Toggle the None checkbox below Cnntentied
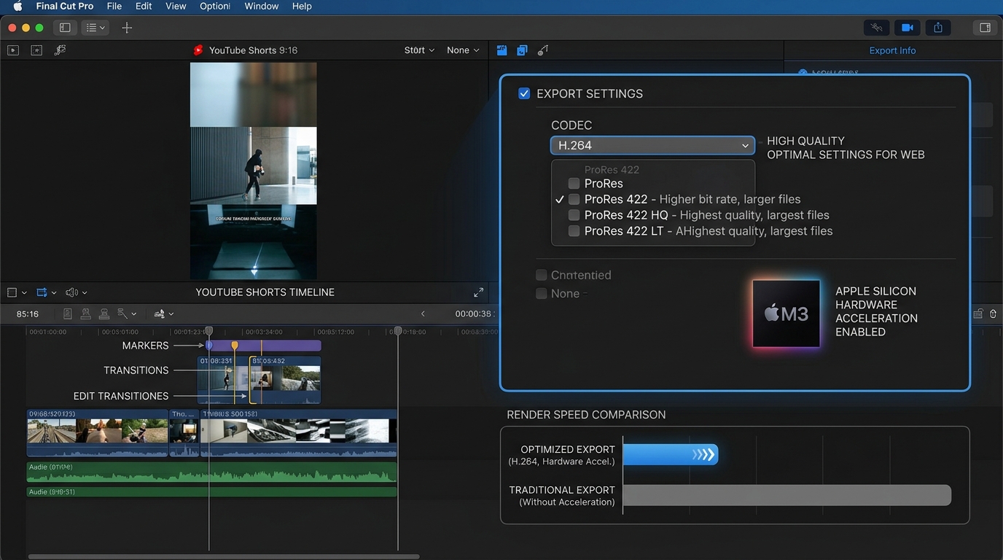 pos(541,293)
